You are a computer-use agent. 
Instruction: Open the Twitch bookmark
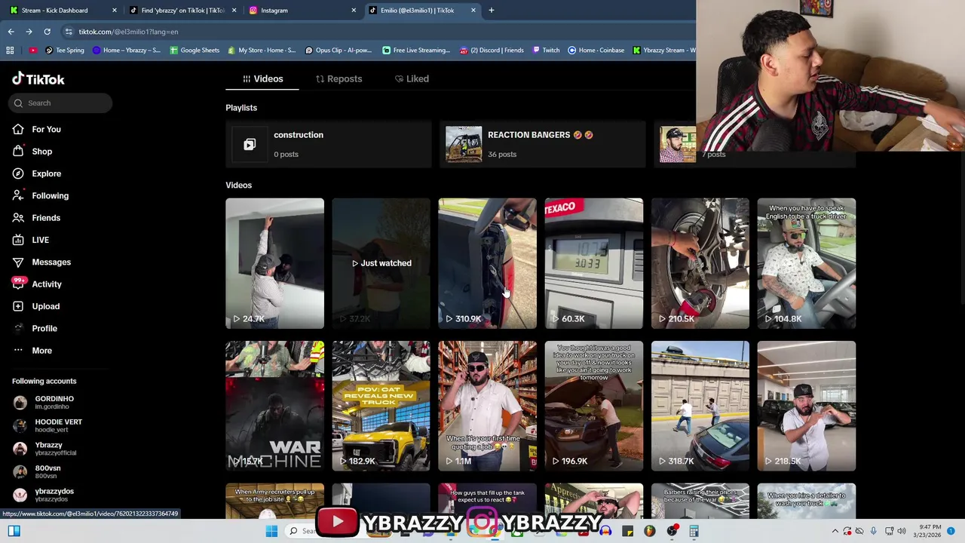click(546, 51)
